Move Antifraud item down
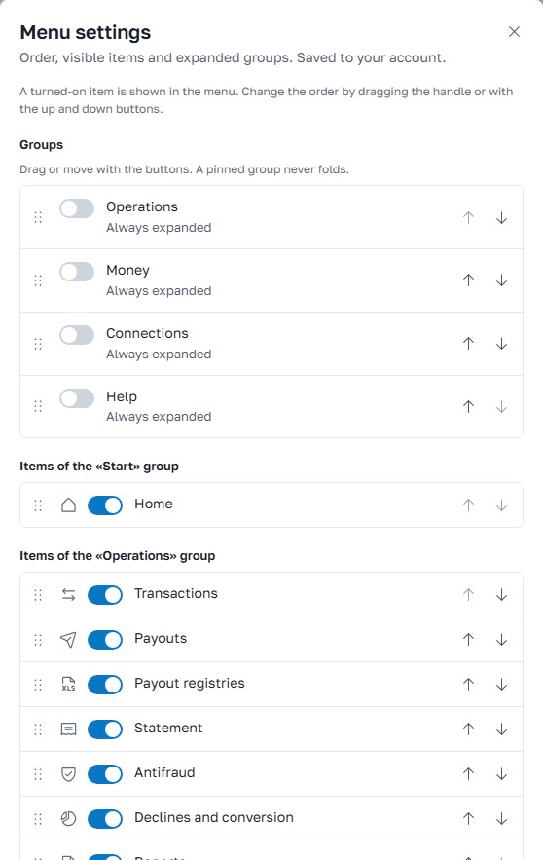543x860 pixels. pos(501,774)
